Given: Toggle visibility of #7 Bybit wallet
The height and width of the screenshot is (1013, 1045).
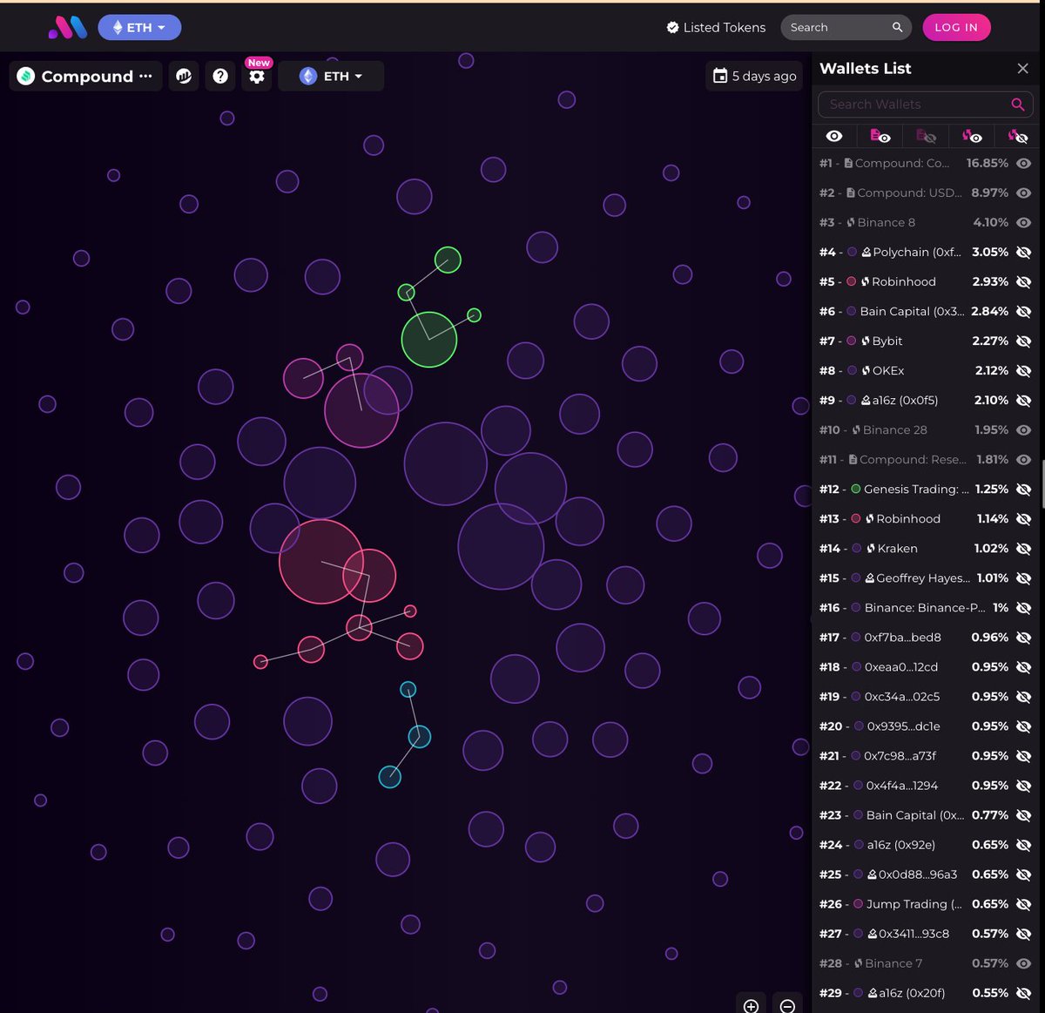Looking at the screenshot, I should (1024, 341).
